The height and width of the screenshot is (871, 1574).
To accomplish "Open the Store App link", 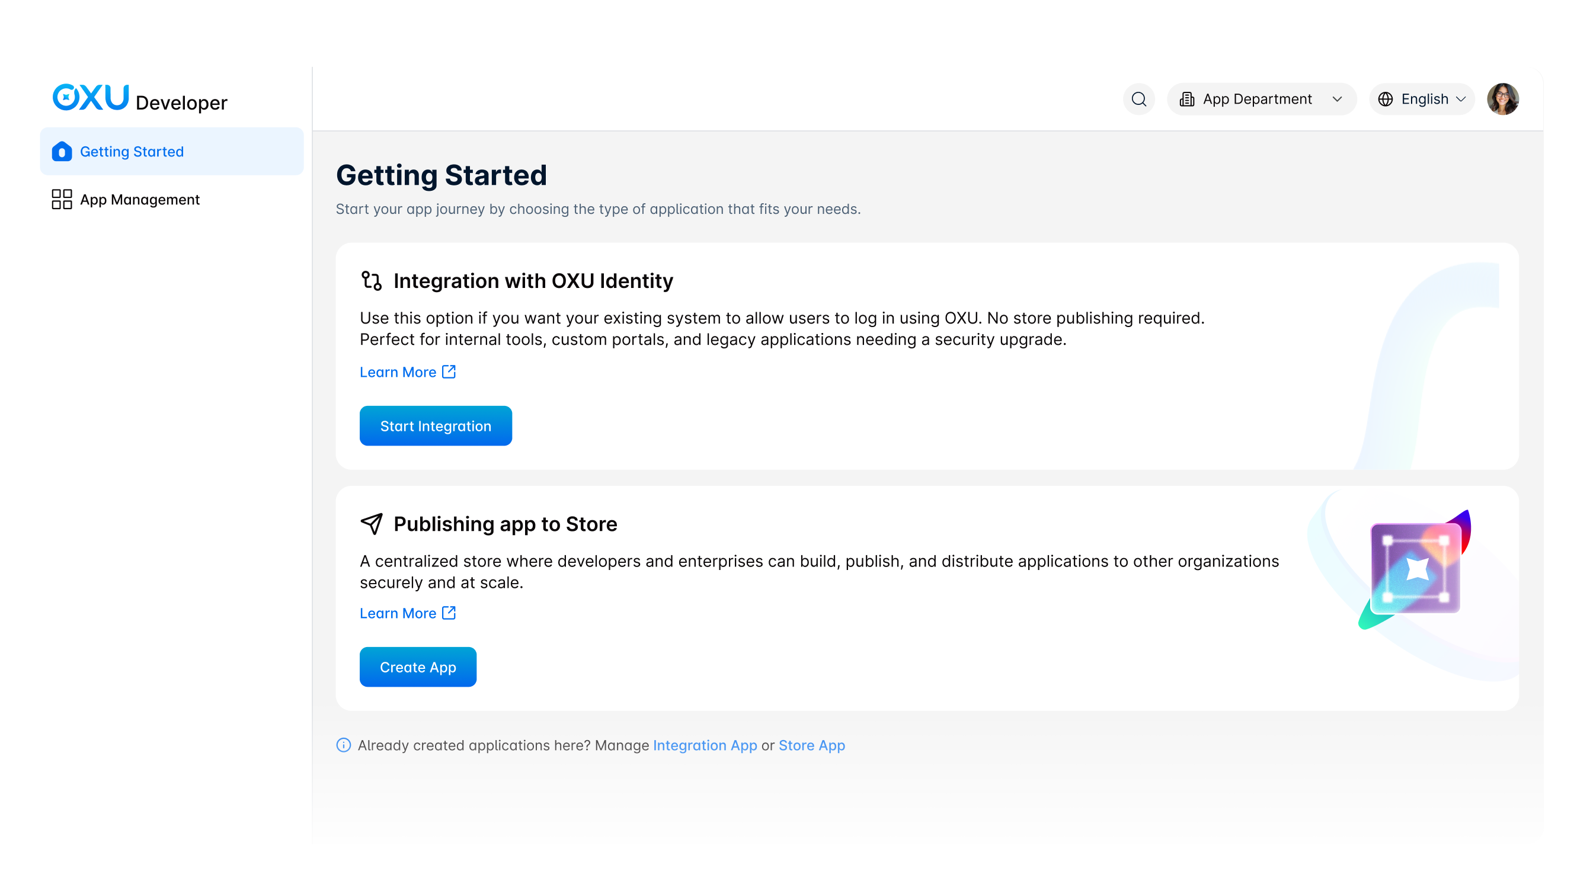I will 811,745.
